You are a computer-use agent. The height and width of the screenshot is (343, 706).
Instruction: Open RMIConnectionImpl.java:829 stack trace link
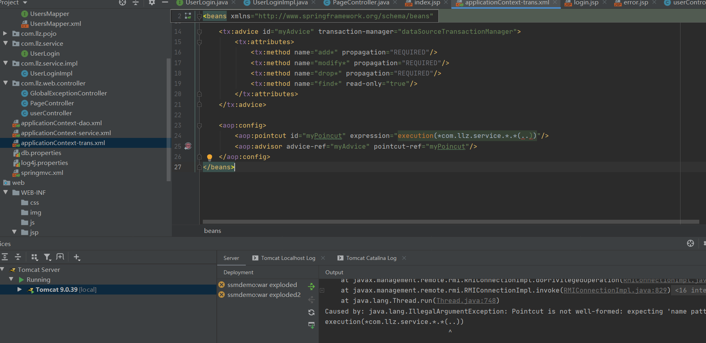pyautogui.click(x=615, y=291)
